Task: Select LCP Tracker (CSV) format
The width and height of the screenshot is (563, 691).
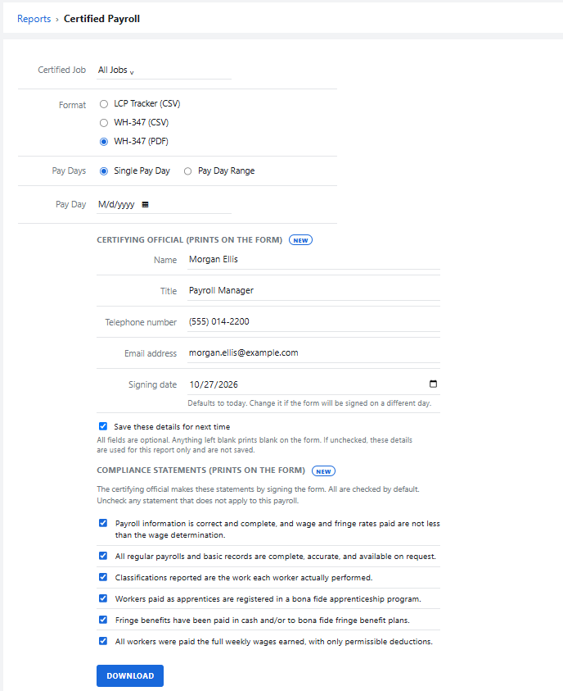Action: coord(104,104)
